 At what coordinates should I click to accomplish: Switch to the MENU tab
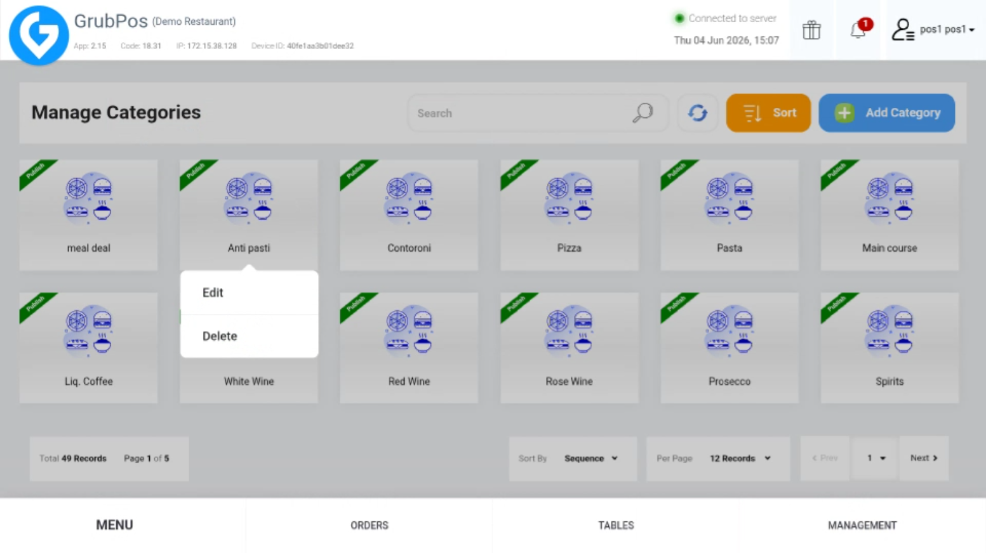(x=115, y=525)
